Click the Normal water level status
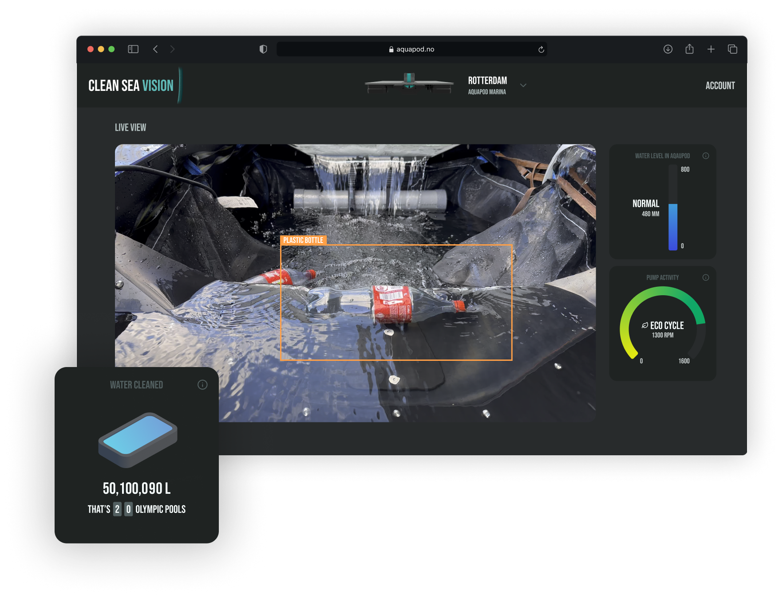783x598 pixels. [x=646, y=203]
